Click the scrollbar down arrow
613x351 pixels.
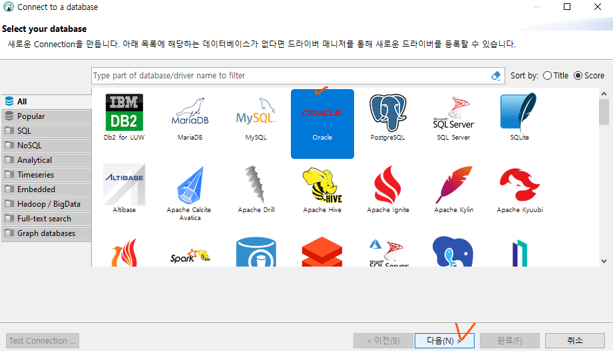pos(604,261)
